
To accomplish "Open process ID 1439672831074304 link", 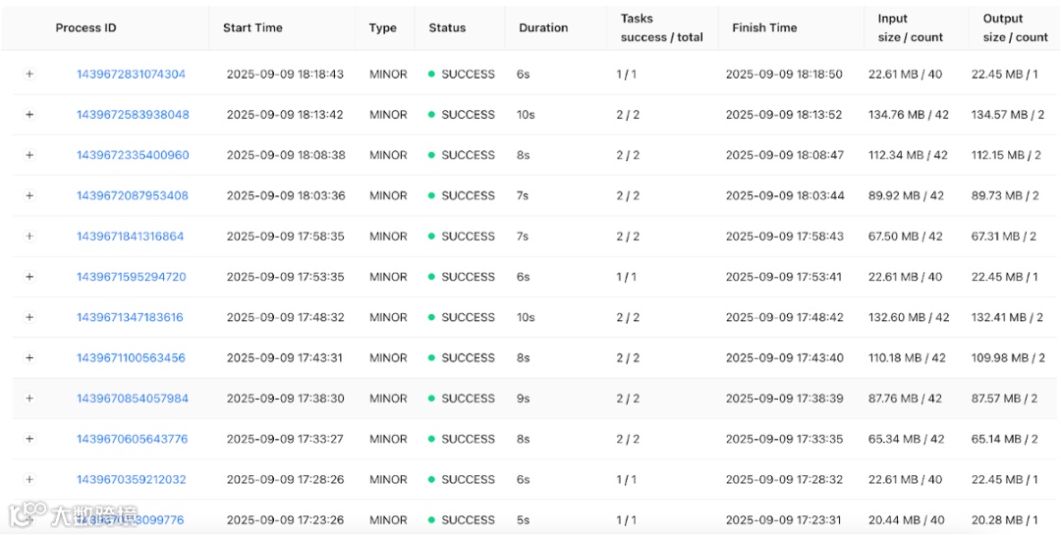I will 131,75.
